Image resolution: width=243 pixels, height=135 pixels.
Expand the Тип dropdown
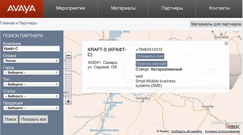(x=31, y=84)
